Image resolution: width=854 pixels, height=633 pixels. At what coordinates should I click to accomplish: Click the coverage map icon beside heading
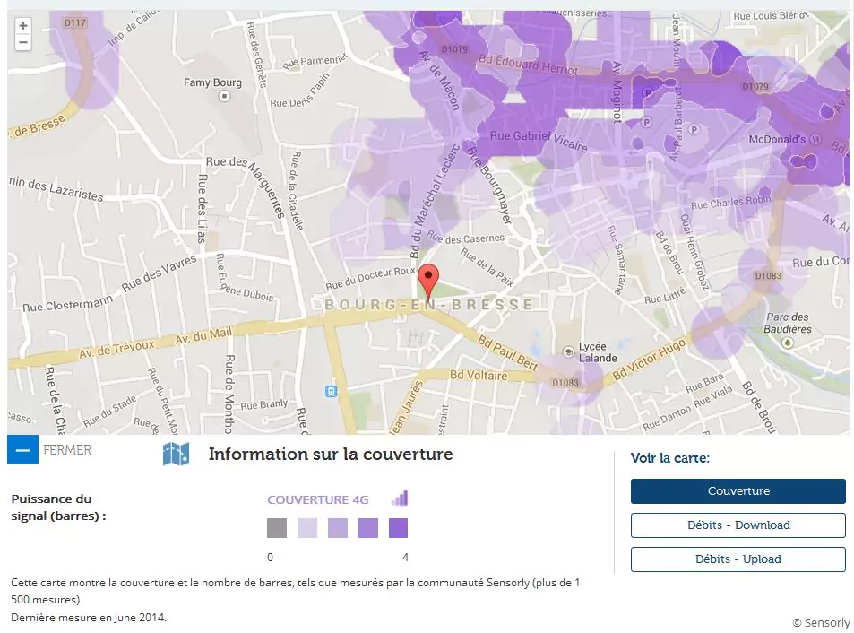click(176, 454)
